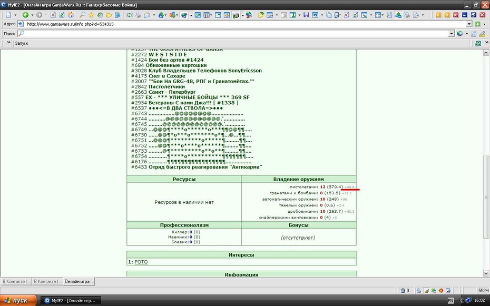The image size is (490, 306).
Task: Click the Запуск toolbar item
Action: 22,43
